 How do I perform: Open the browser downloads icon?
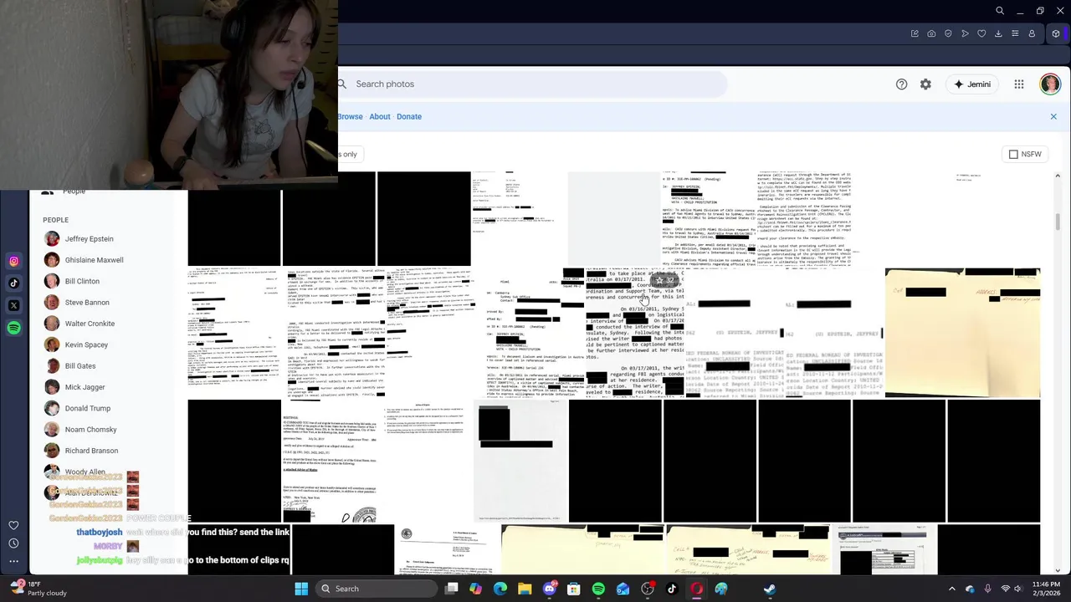pyautogui.click(x=998, y=33)
